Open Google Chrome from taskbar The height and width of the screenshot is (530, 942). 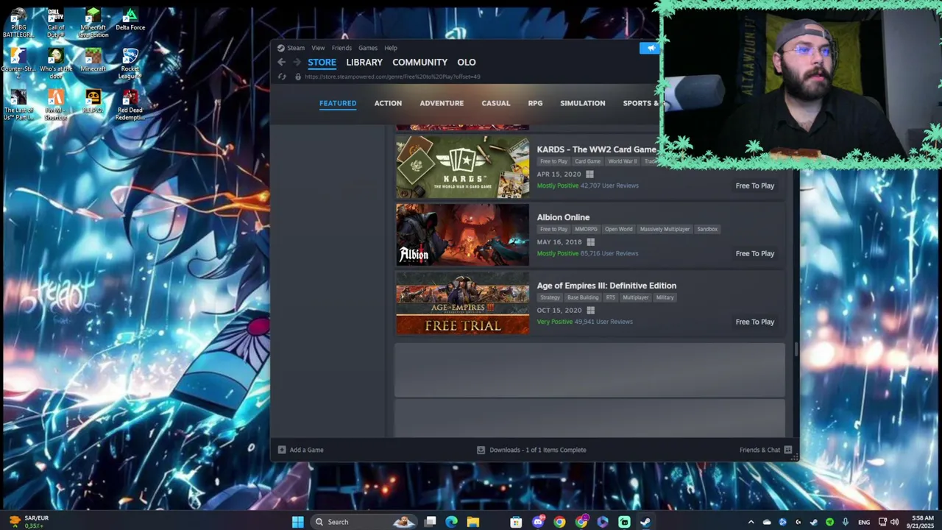tap(560, 522)
